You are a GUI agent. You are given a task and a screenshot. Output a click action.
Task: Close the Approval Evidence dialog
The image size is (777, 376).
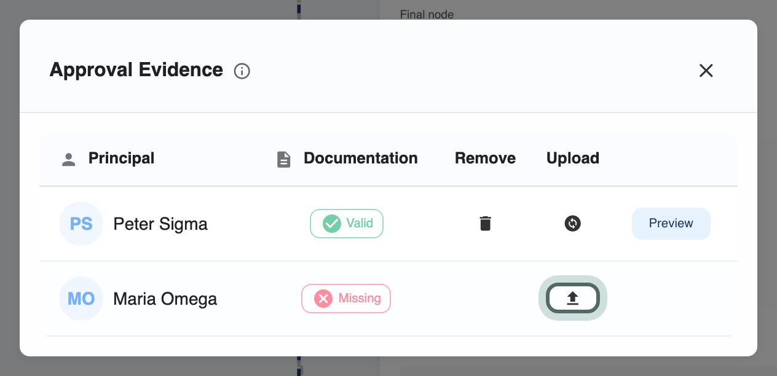706,71
